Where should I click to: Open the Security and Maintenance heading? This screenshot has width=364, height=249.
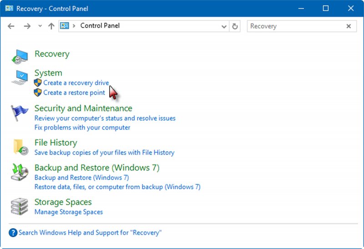point(83,108)
